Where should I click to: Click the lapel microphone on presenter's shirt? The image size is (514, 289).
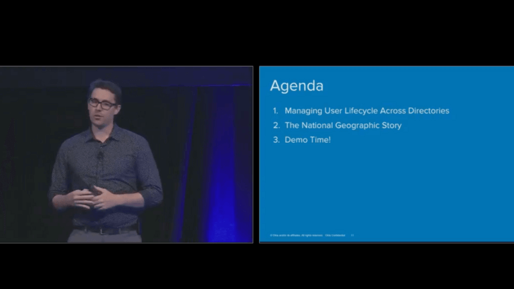click(100, 155)
